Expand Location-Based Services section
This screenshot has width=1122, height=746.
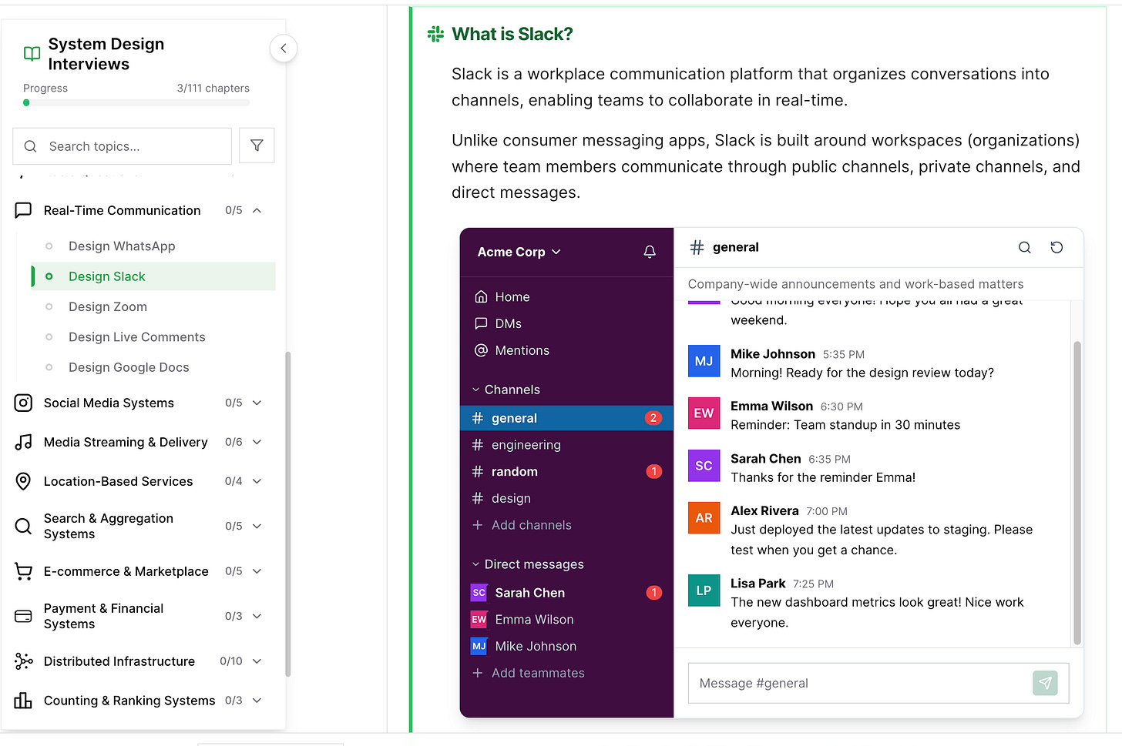click(257, 481)
